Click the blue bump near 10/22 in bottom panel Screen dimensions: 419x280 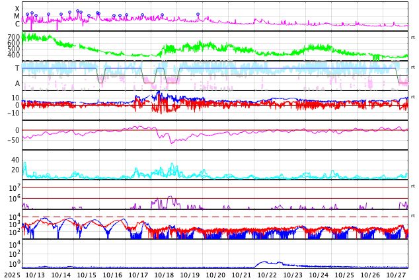click(266, 262)
